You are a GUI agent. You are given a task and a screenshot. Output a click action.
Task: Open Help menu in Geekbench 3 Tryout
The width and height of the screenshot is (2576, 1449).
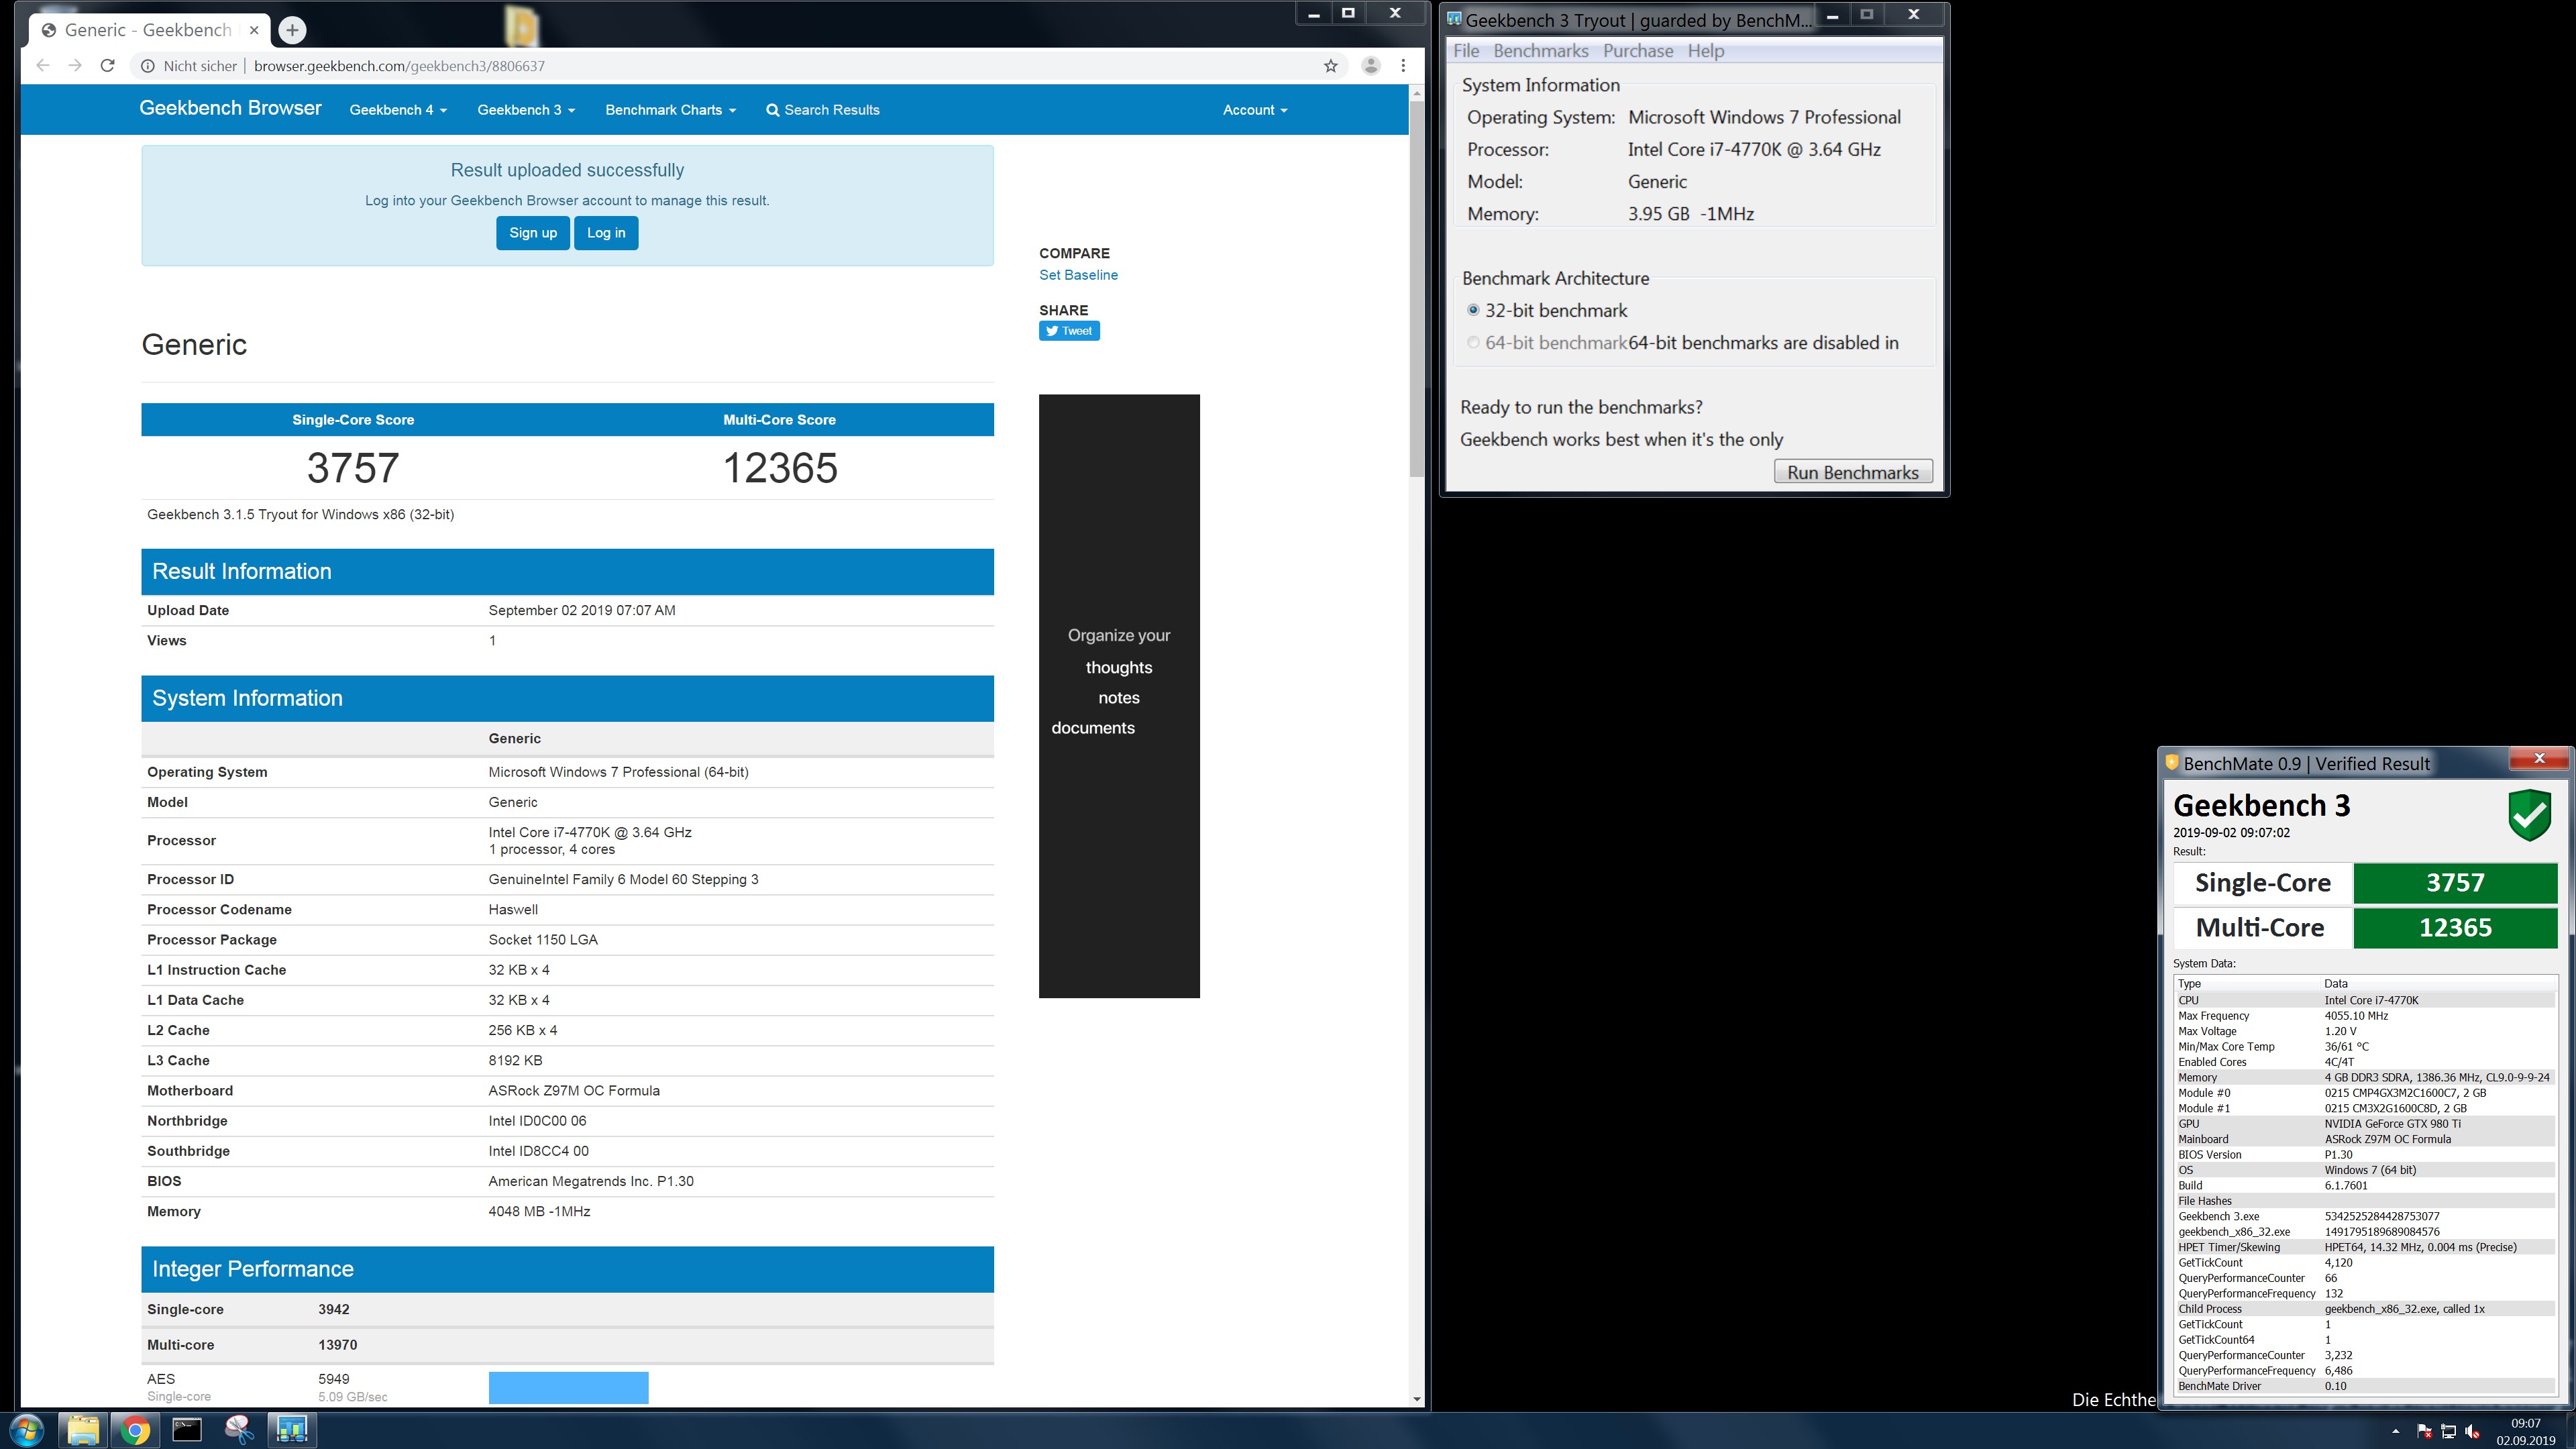pyautogui.click(x=1706, y=51)
